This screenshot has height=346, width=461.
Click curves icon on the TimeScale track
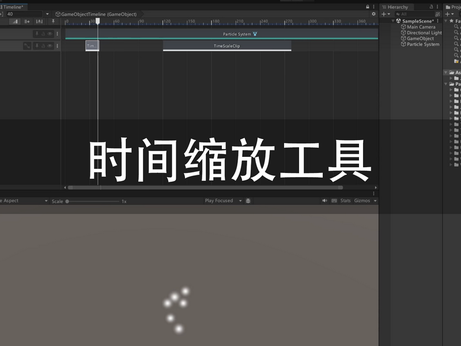point(27,46)
